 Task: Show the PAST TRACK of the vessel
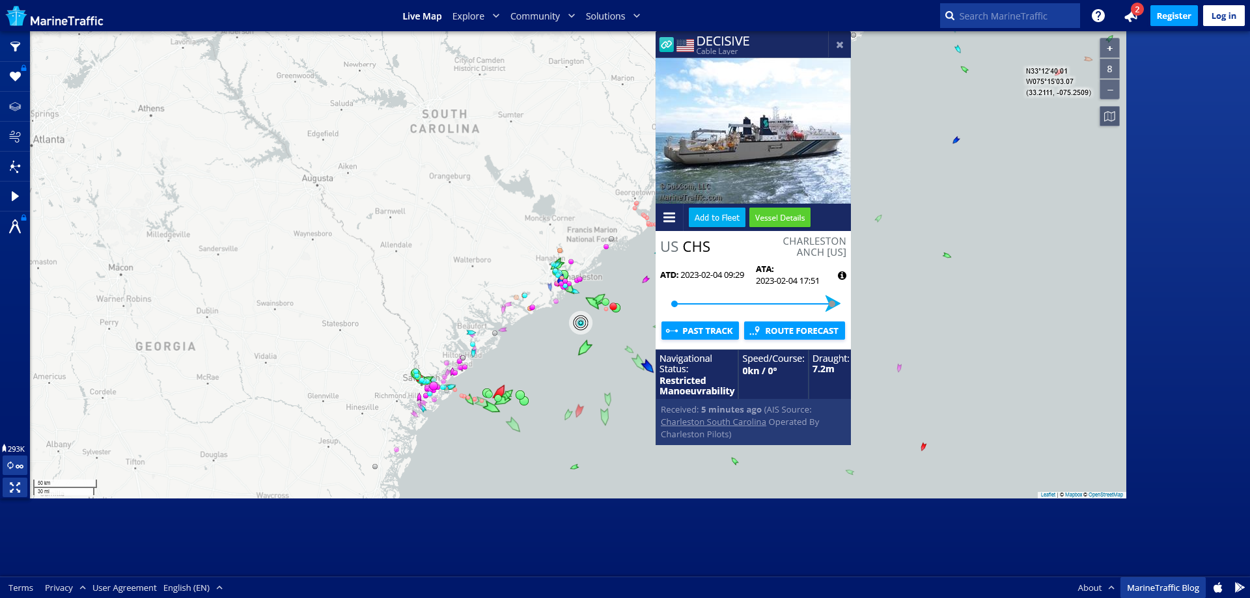pos(700,331)
